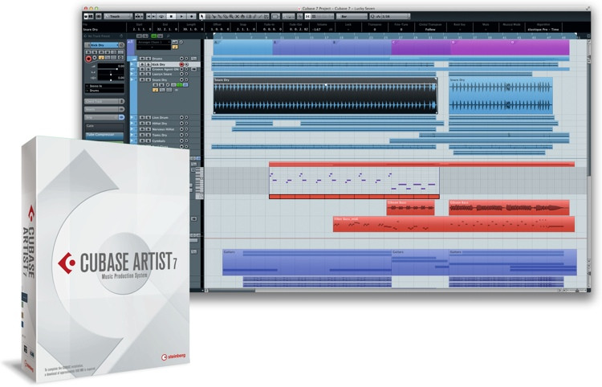Image resolution: width=602 pixels, height=387 pixels.
Task: Expand the Chord Track inspector section
Action: (104, 101)
